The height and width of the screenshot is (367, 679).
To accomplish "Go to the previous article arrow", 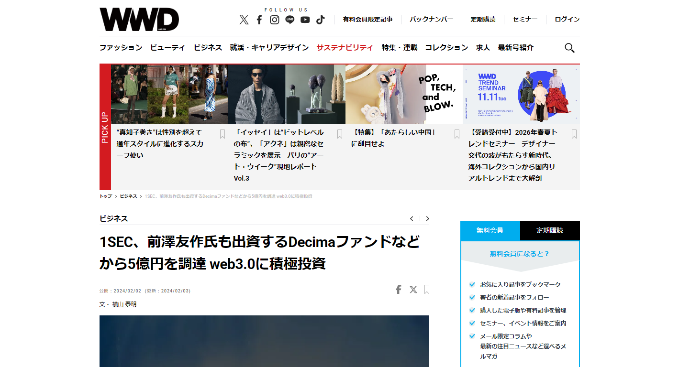I will pos(412,219).
